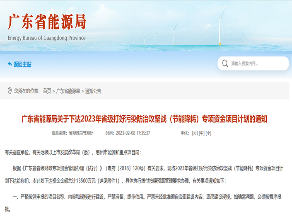
Task: Click the source text 省能源局节能处
Action: 81,133
